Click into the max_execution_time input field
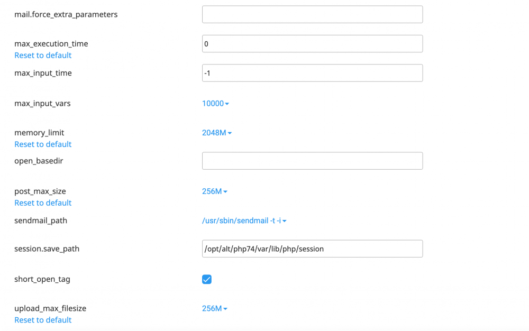 (312, 44)
